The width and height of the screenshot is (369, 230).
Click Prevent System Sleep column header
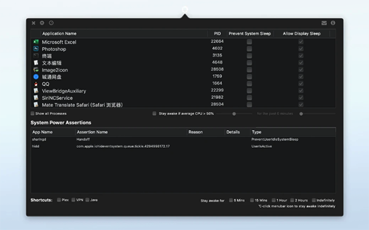(250, 34)
